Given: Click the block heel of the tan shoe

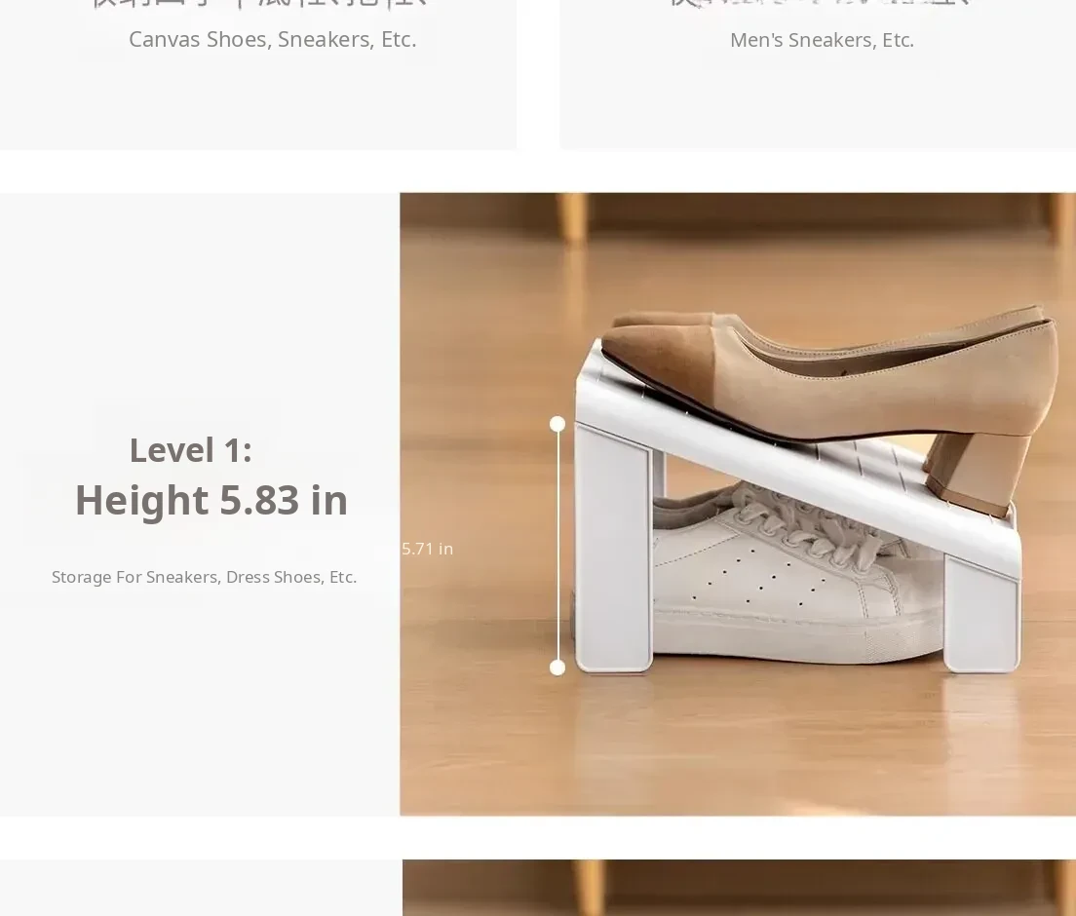Looking at the screenshot, I should (975, 473).
